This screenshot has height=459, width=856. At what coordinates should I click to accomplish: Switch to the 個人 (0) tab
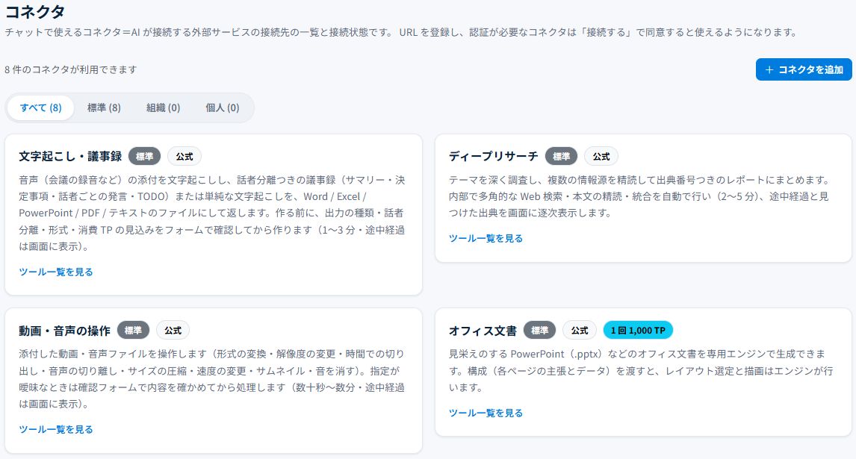point(222,107)
